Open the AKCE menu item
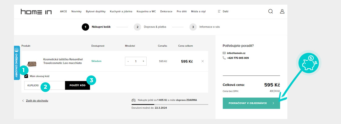 click(x=64, y=11)
